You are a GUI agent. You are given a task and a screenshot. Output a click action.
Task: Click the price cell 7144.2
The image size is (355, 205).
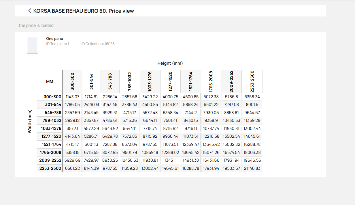click(191, 113)
